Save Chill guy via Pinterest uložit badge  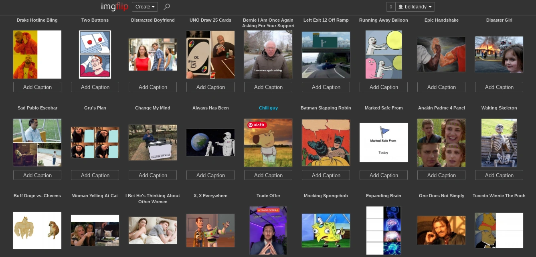(x=257, y=125)
